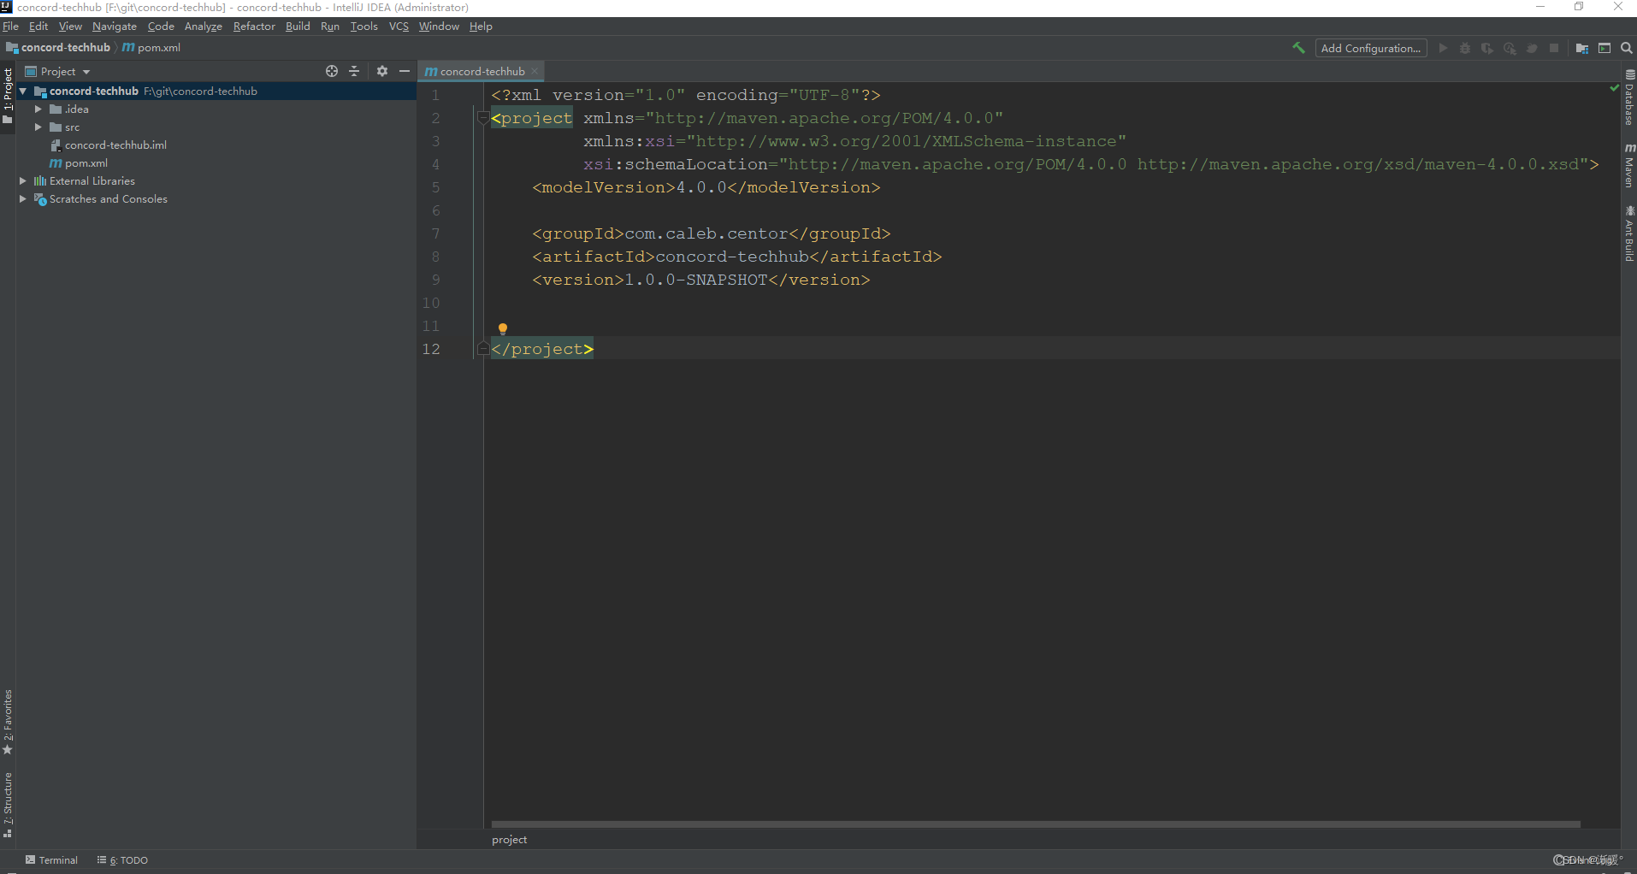This screenshot has width=1637, height=874.
Task: Open the Project Structure icon
Action: [1582, 48]
